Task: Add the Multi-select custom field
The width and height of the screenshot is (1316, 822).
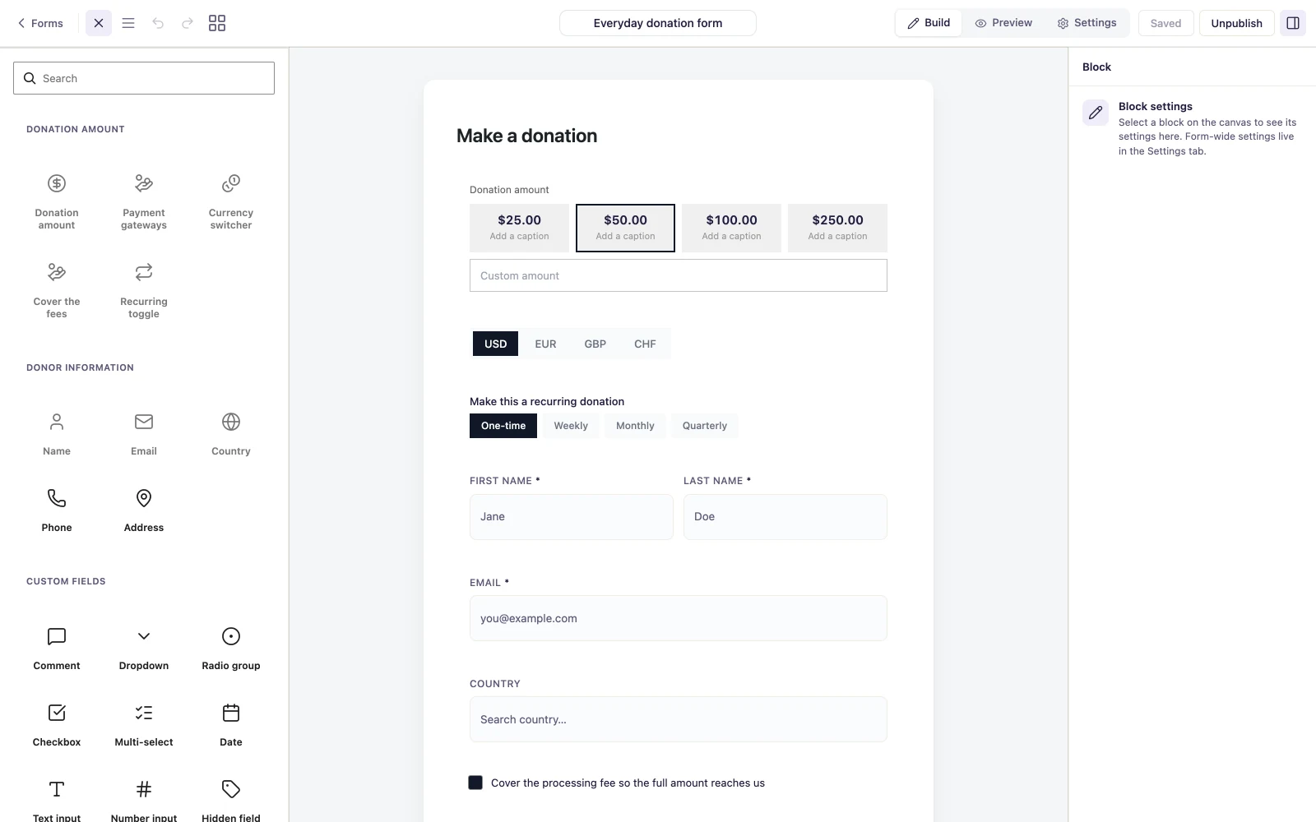Action: 144,725
